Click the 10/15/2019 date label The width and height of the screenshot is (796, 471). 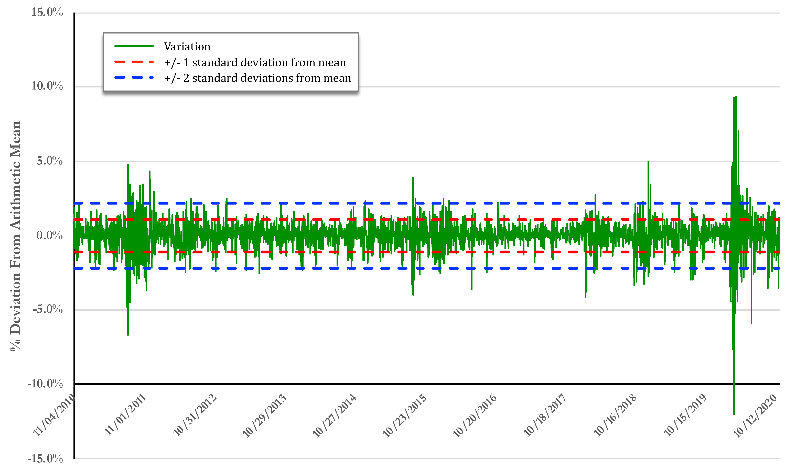tap(685, 415)
